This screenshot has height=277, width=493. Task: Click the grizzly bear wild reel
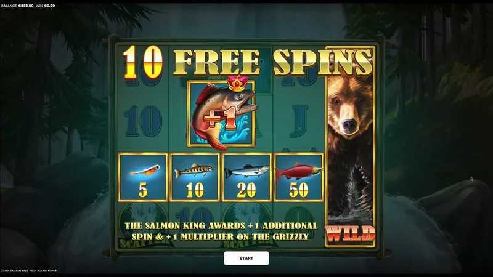coord(350,147)
